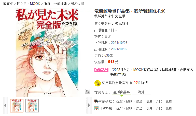This screenshot has width=196, height=116.
Task: Open the 詳情 shopping credit details link
Action: tap(145, 83)
